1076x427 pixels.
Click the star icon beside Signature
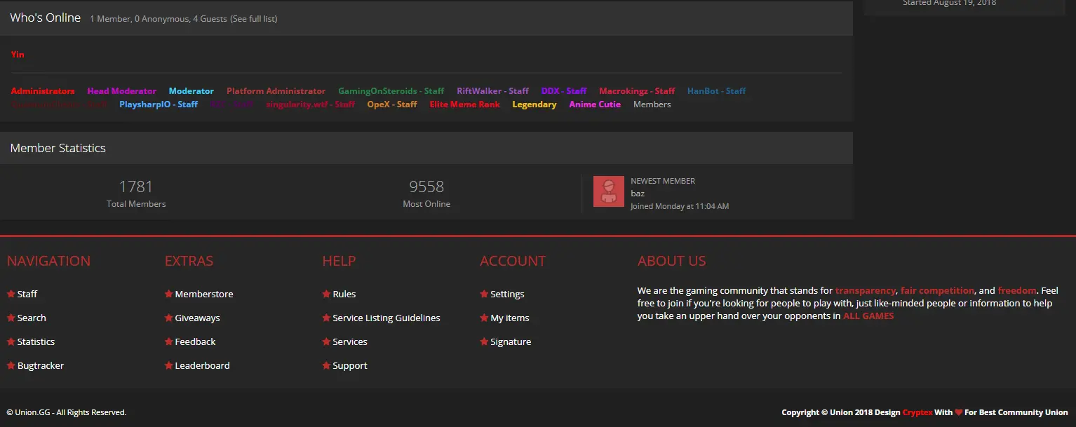pyautogui.click(x=485, y=341)
